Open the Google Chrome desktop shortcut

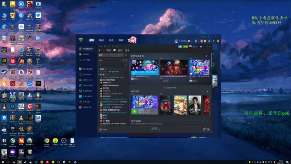point(47,142)
